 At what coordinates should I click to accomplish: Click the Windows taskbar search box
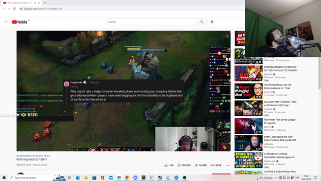pos(37,177)
